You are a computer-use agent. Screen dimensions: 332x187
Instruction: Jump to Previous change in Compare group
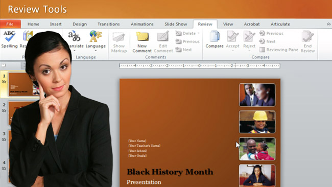tap(271, 33)
